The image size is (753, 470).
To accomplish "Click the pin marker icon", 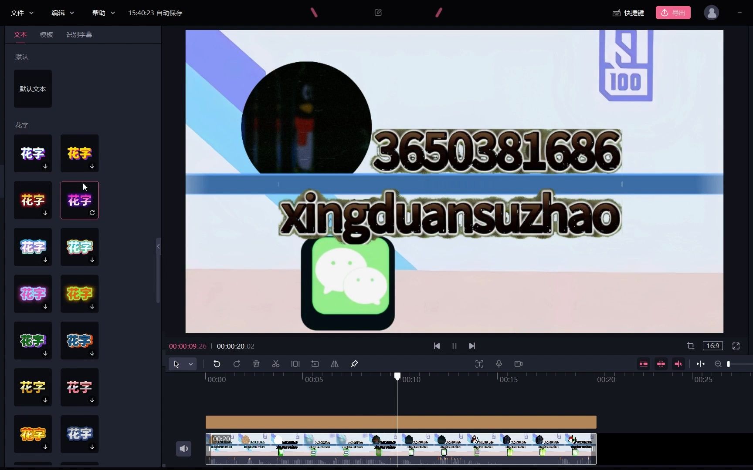I will point(354,364).
